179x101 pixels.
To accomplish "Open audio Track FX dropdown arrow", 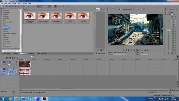I will coord(9,69).
